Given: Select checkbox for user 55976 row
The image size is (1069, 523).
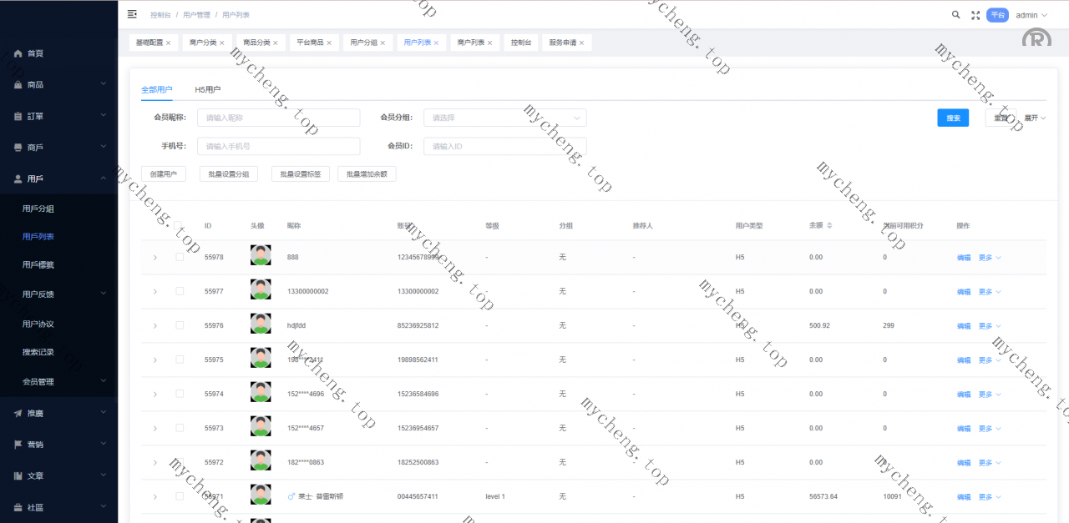Looking at the screenshot, I should pyautogui.click(x=180, y=325).
